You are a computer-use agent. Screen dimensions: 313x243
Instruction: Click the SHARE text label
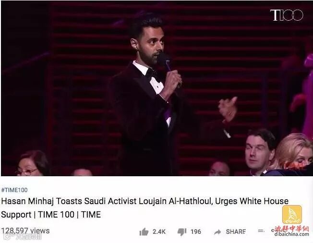(236, 231)
